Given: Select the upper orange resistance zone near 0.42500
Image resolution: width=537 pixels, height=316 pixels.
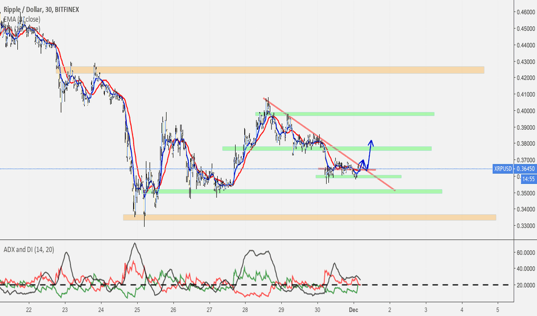Looking at the screenshot, I should pyautogui.click(x=270, y=70).
